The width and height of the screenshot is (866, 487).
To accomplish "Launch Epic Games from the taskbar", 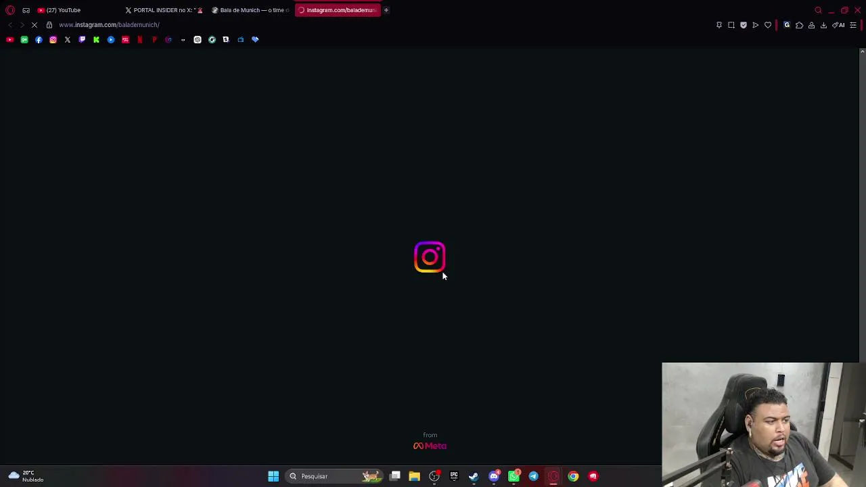I will [x=454, y=476].
